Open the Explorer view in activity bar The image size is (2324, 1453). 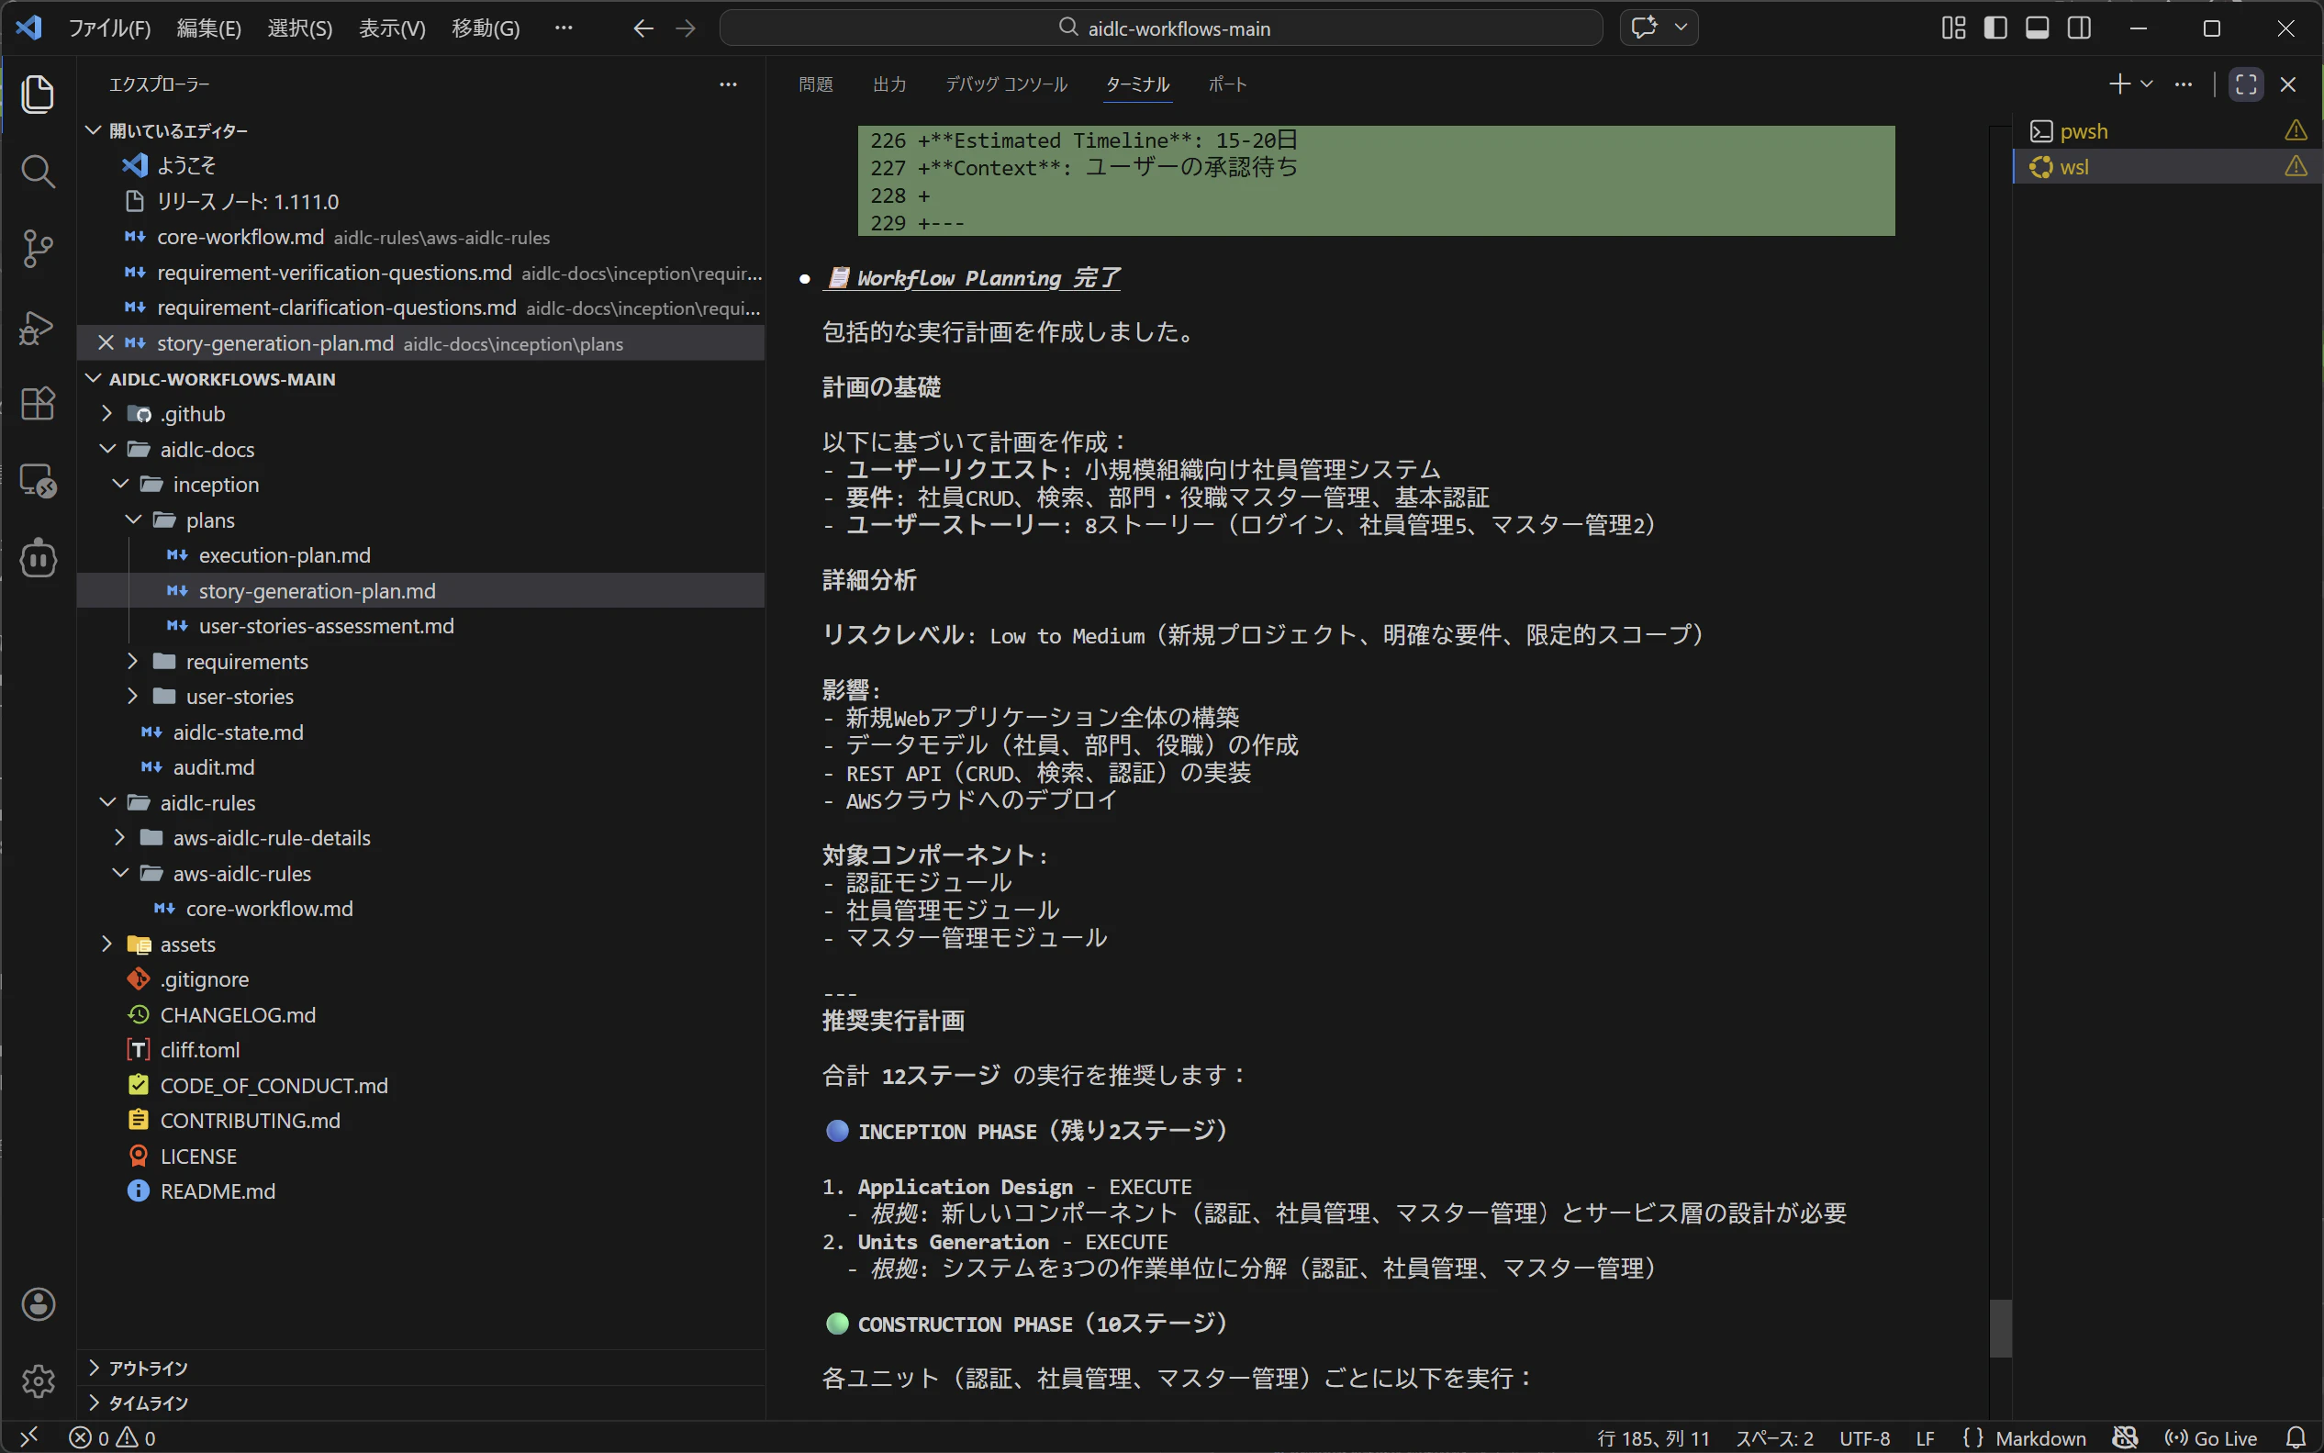click(38, 95)
